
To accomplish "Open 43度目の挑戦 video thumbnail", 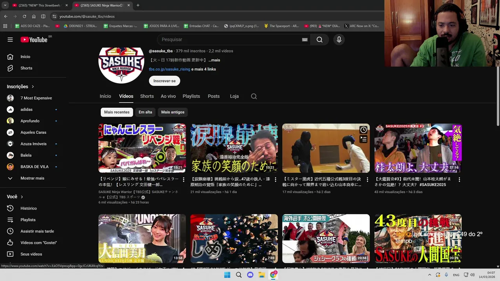I will 418,238.
